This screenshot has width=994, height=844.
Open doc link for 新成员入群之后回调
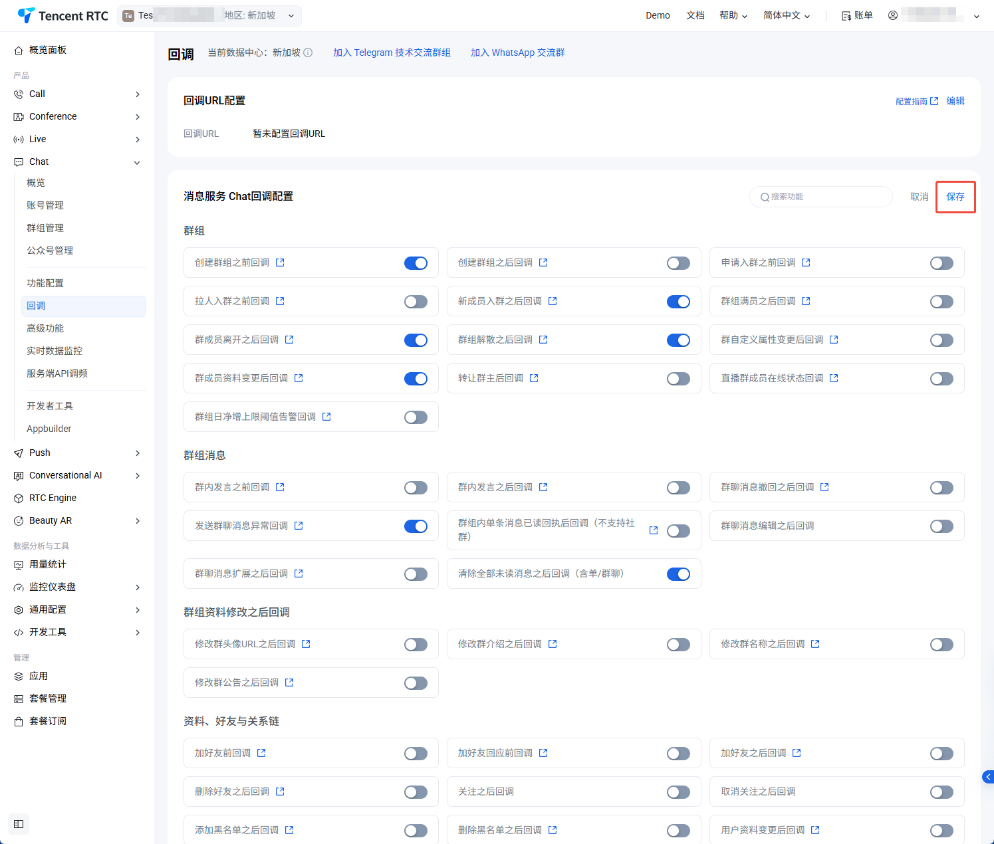[553, 301]
